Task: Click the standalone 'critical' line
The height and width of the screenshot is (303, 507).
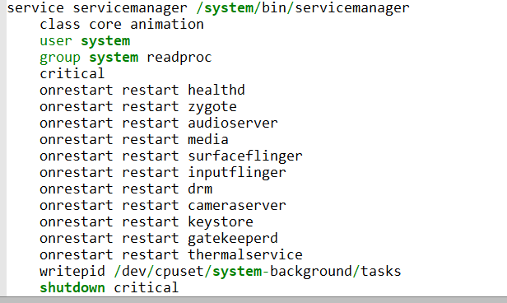Action: 72,74
